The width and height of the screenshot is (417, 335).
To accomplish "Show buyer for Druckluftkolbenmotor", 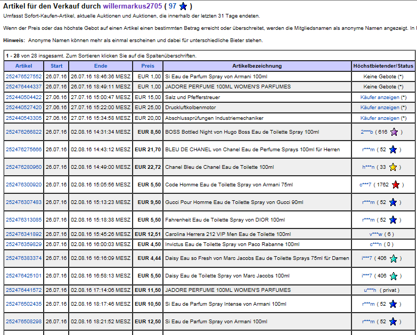I will pos(380,108).
